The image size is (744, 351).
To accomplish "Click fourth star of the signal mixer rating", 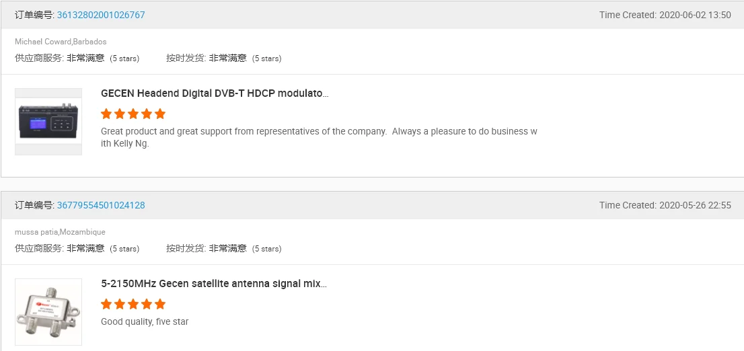I will (x=147, y=304).
